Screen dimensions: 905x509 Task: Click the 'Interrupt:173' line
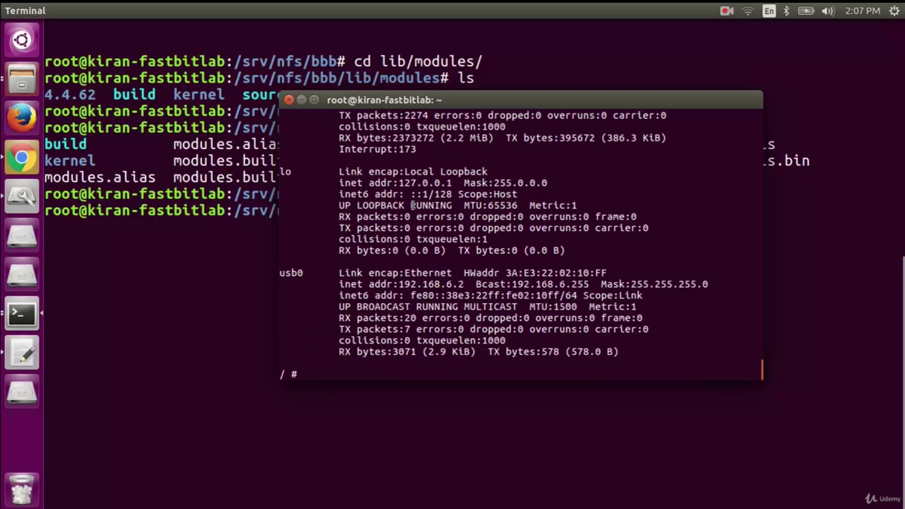click(377, 149)
